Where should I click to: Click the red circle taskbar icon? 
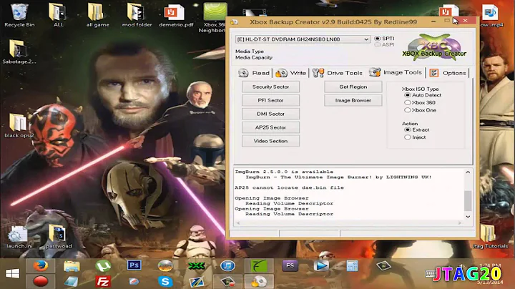coord(40,281)
